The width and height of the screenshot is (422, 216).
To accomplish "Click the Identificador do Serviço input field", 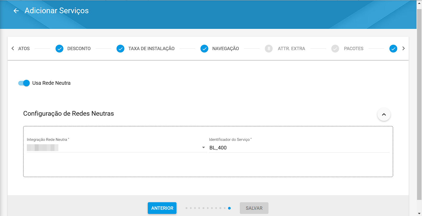I will pos(299,148).
